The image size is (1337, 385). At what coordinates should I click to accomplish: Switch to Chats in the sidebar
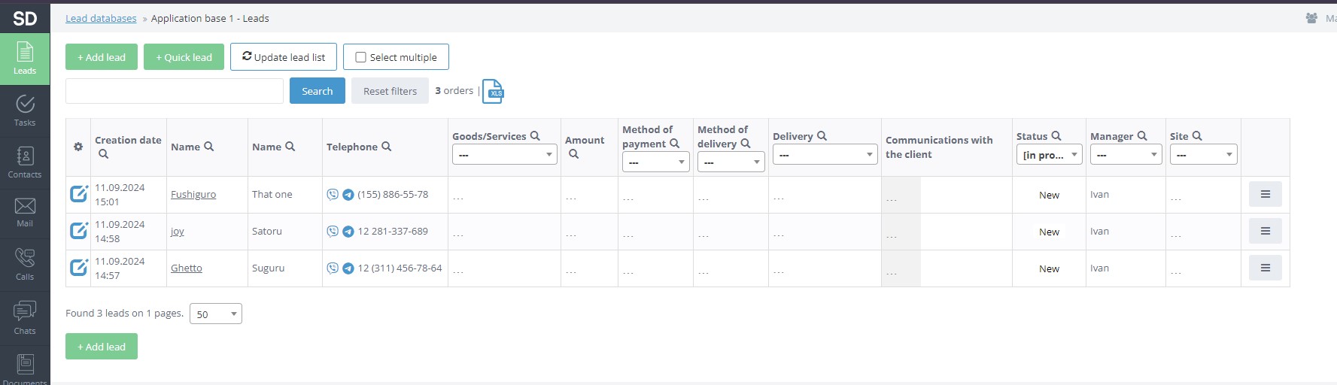click(25, 317)
